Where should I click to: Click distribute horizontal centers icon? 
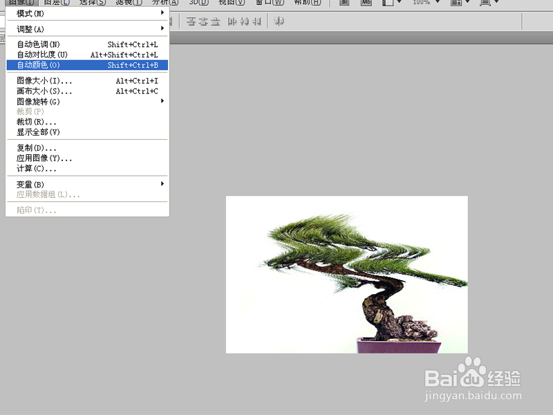[245, 21]
